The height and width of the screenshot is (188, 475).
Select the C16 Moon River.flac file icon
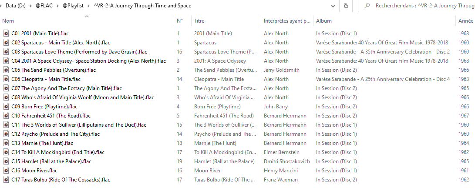point(6,171)
